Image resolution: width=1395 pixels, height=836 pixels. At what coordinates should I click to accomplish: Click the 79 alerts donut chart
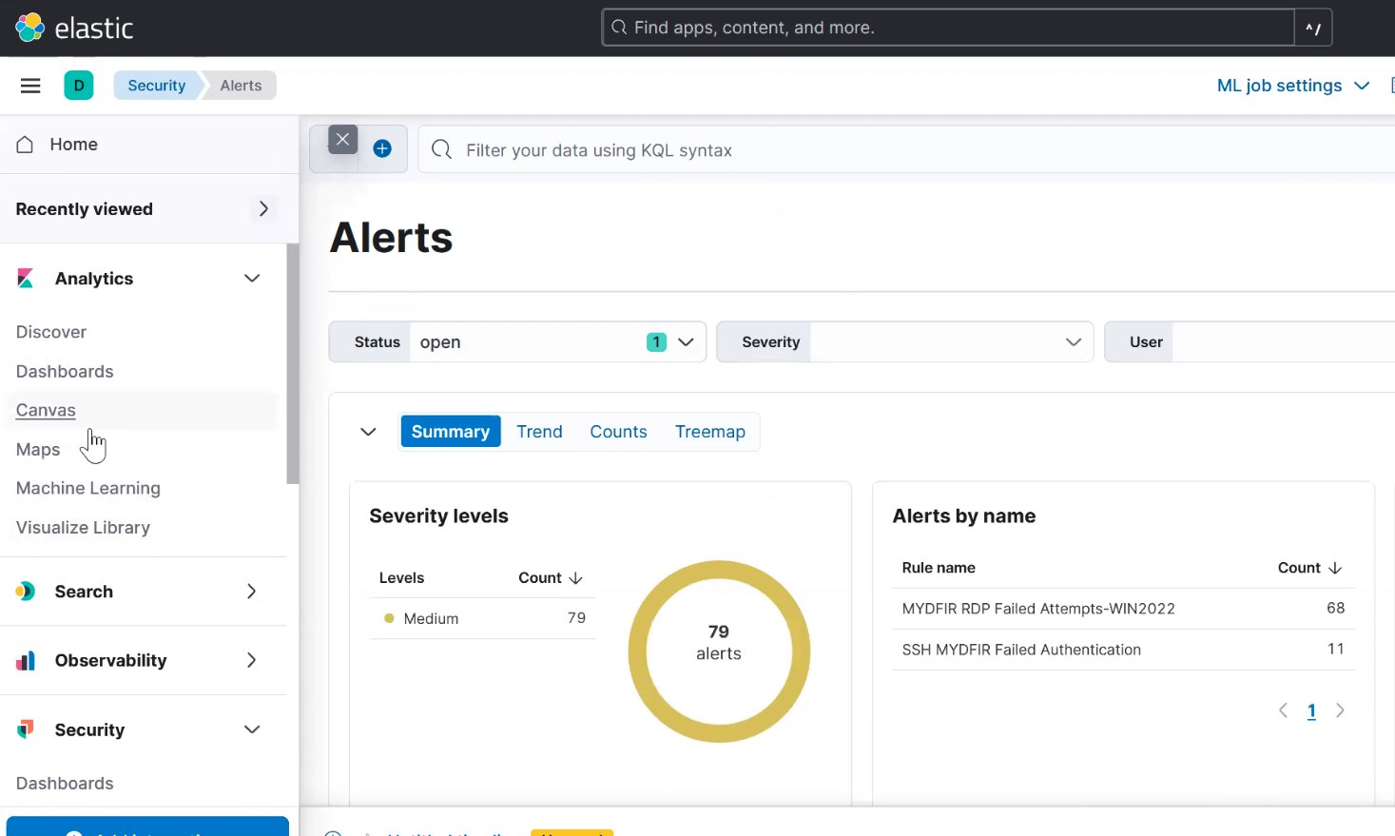pyautogui.click(x=719, y=651)
